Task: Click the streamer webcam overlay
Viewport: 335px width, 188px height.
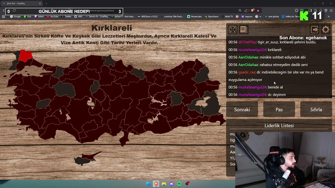Action: pos(285,160)
